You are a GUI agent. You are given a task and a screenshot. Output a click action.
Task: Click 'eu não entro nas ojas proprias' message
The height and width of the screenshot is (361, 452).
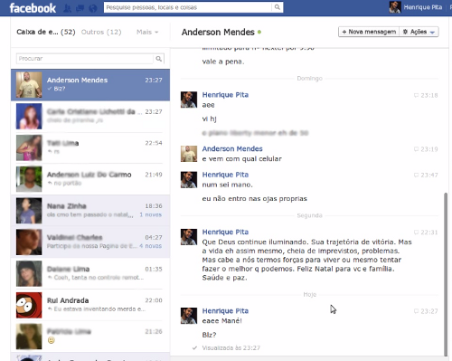[255, 199]
